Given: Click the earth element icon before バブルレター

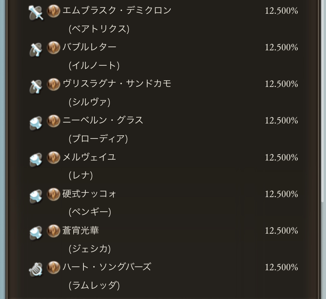Looking at the screenshot, I should 54,48.
